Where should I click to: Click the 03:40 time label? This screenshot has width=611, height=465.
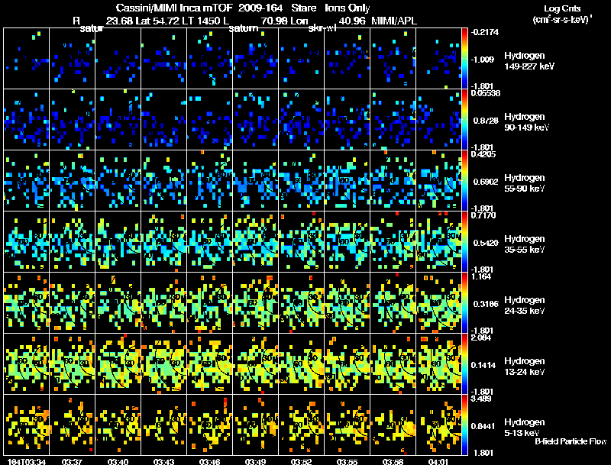118,462
